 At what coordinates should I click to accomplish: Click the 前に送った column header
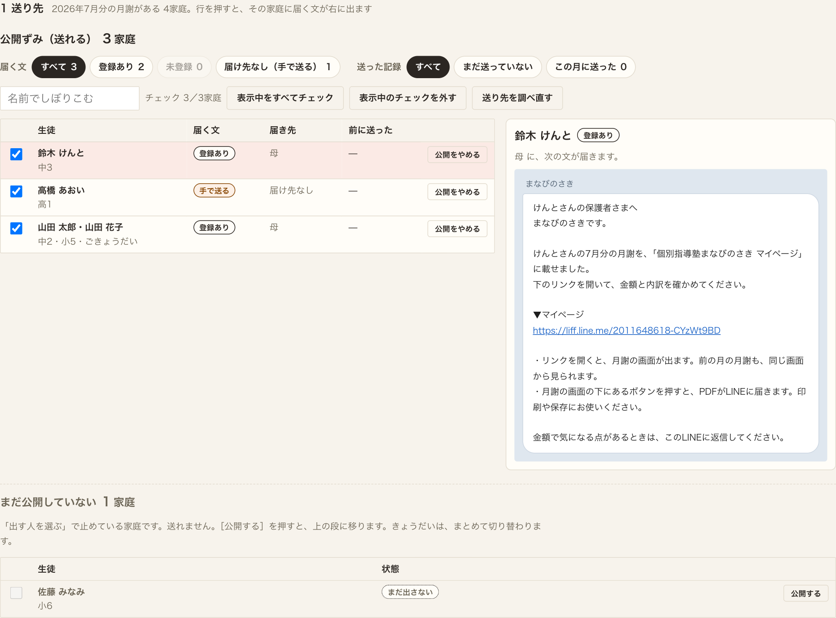(370, 130)
